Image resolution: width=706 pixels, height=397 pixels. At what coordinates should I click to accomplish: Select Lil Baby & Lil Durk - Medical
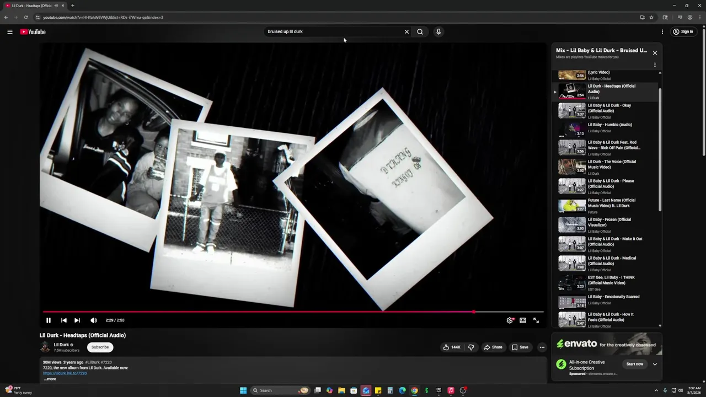[606, 264]
